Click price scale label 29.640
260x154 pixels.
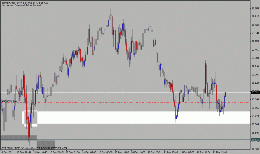(x=255, y=33)
